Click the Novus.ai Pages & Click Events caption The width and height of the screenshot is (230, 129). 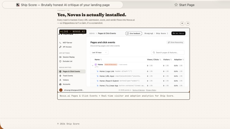pos(117,96)
